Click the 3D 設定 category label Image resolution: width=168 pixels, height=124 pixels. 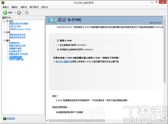10,21
